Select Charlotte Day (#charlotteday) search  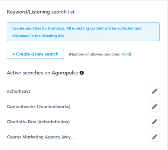tap(38, 122)
